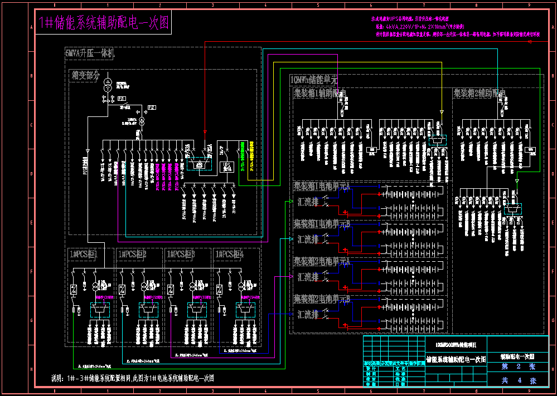Click the 集装箱2电池单元B label
557x396 pixels.
click(x=322, y=299)
